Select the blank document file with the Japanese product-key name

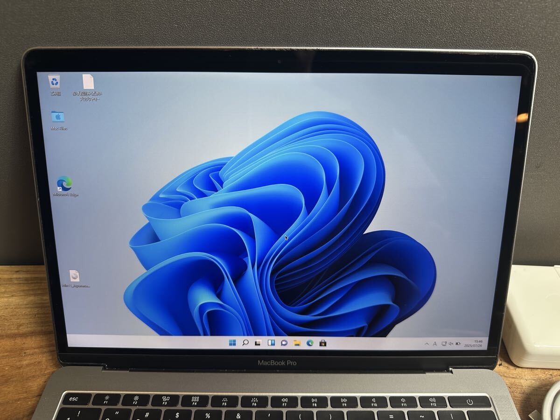point(88,87)
